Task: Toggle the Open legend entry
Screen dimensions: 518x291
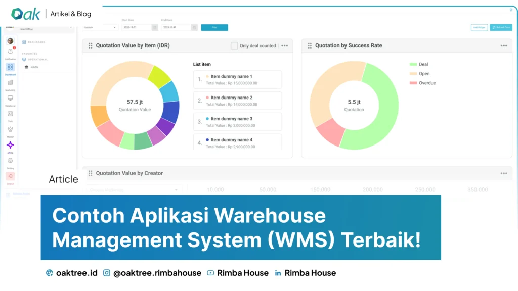Action: click(x=419, y=74)
